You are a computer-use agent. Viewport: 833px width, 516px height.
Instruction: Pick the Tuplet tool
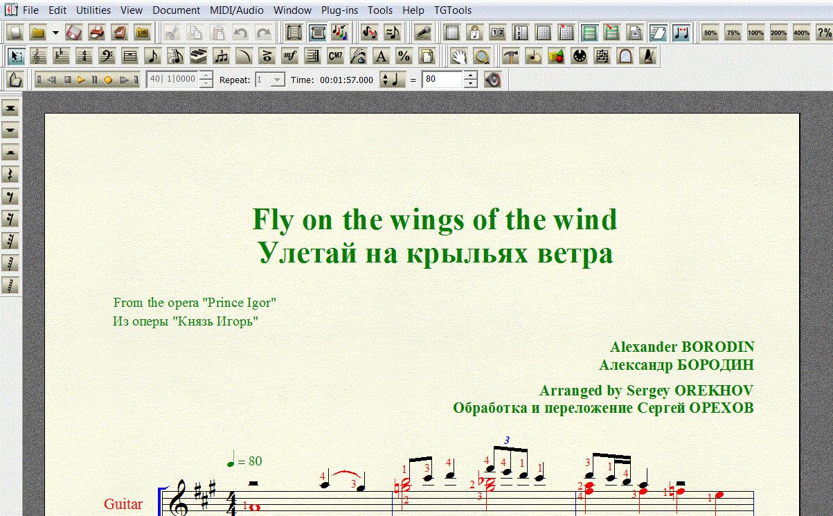222,56
